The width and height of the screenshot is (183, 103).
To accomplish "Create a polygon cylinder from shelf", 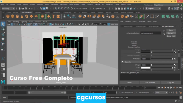I will tap(17, 16).
